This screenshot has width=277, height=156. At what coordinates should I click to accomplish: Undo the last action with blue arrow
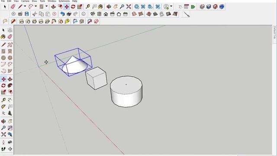click(62, 14)
